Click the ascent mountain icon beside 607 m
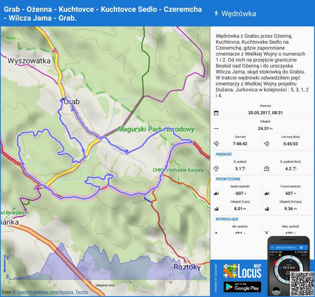This screenshot has width=315, height=297. pyautogui.click(x=267, y=193)
